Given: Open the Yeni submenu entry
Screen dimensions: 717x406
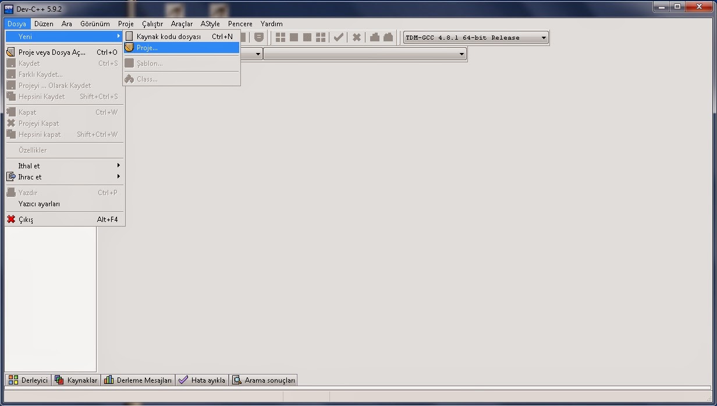Looking at the screenshot, I should 65,36.
